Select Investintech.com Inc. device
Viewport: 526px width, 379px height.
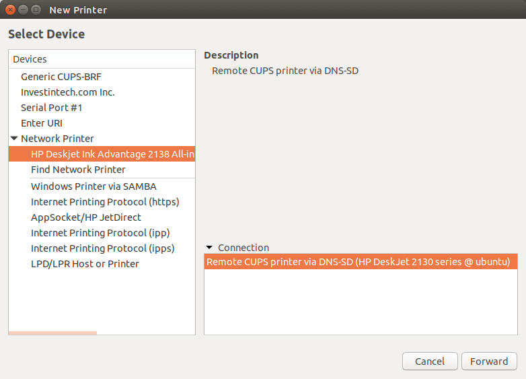[68, 92]
